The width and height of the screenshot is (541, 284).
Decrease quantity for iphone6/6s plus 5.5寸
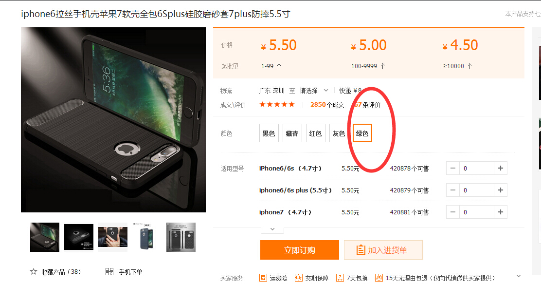[x=453, y=190]
